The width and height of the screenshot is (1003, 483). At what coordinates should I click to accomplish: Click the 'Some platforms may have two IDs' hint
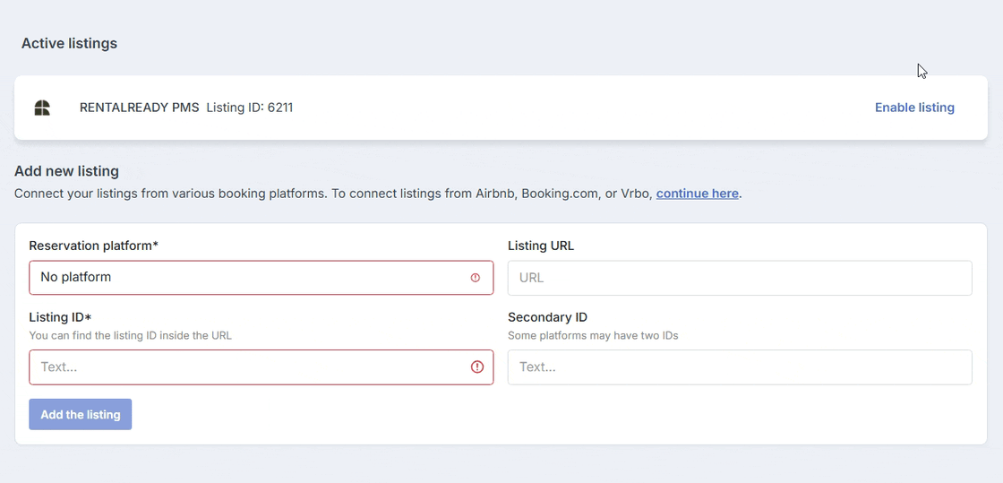click(593, 335)
